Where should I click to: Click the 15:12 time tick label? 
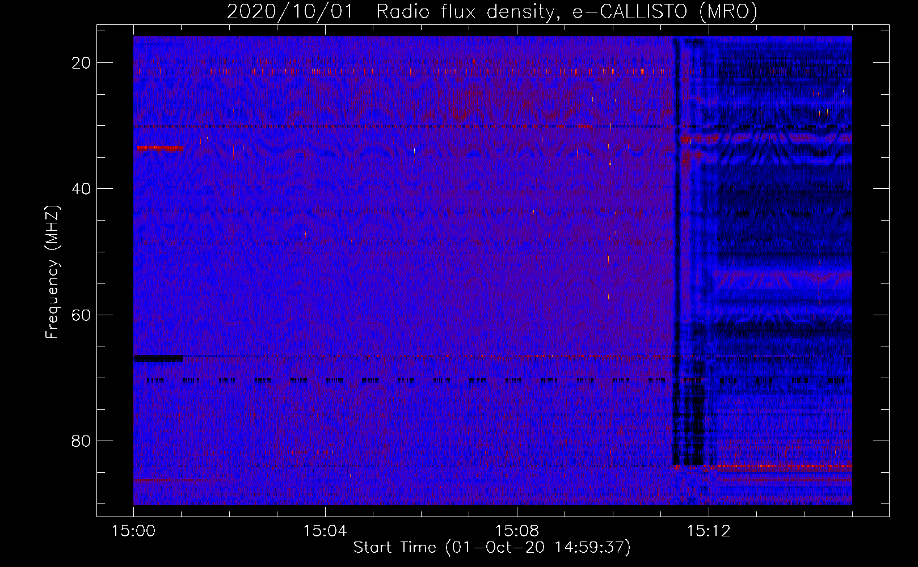tap(709, 531)
